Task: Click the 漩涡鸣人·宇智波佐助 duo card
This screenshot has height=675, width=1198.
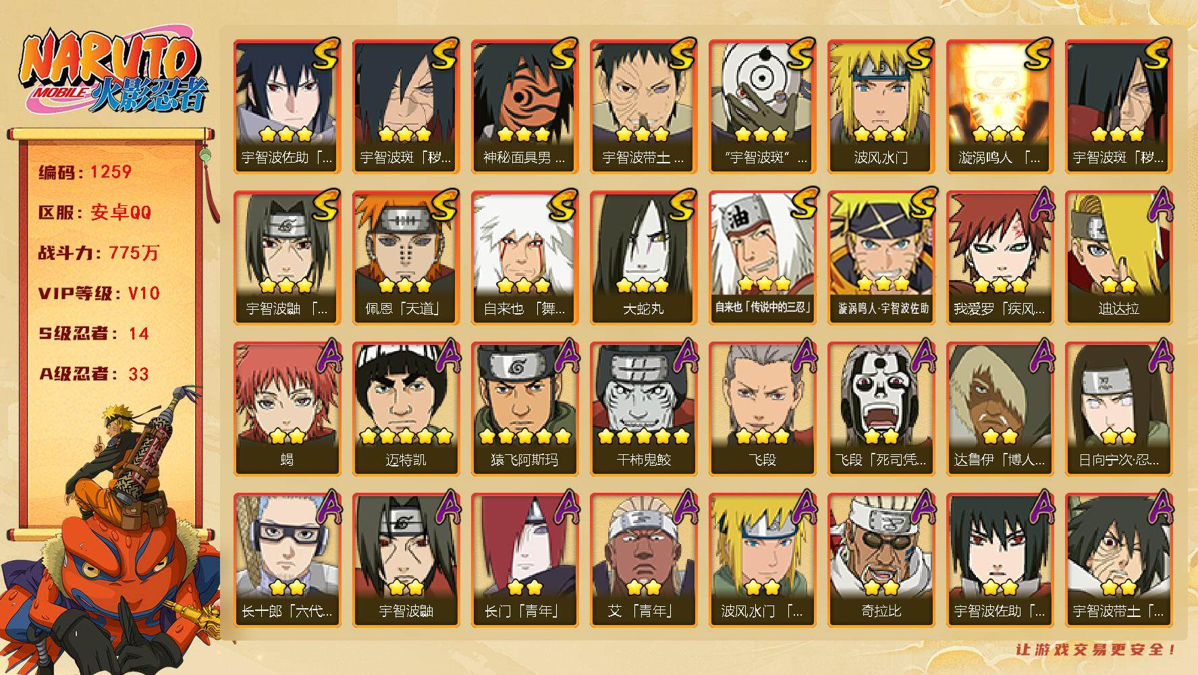Action: [x=881, y=258]
